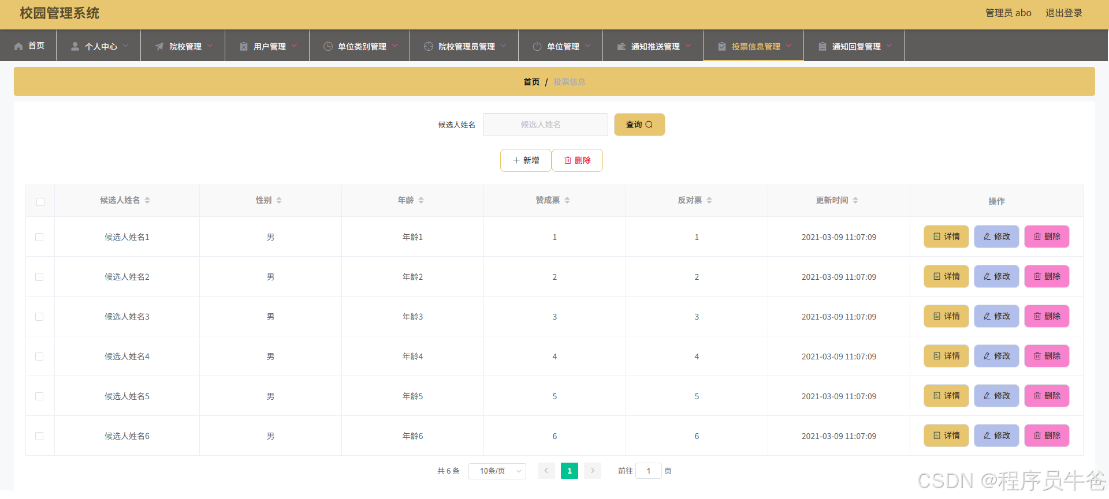Screen dimensions: 1109x499
Task: Go to the next page arrow
Action: pyautogui.click(x=593, y=471)
